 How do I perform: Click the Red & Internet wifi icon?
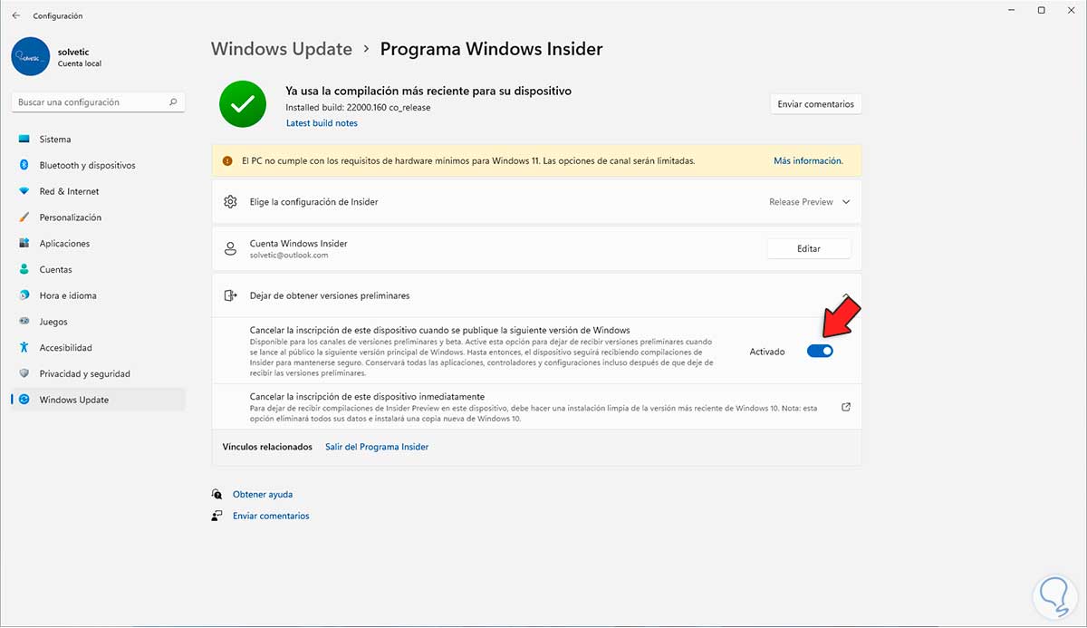[x=24, y=191]
